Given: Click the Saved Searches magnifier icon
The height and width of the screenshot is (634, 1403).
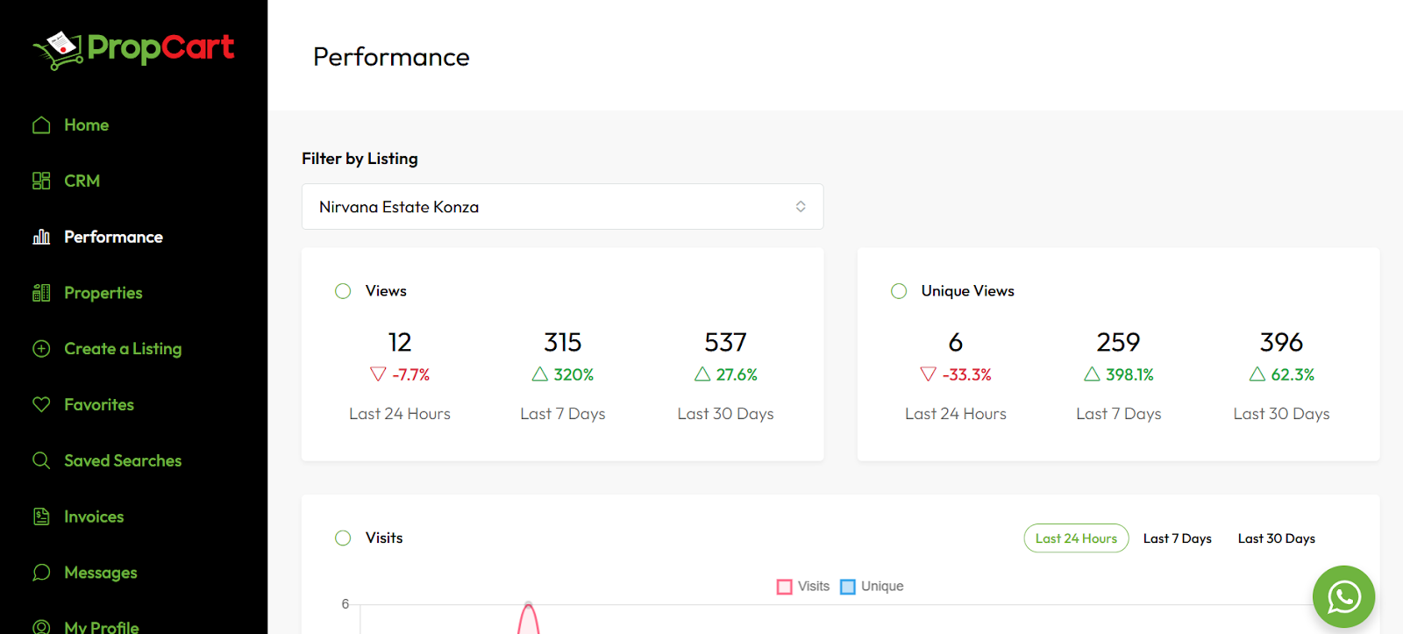Looking at the screenshot, I should click(41, 460).
